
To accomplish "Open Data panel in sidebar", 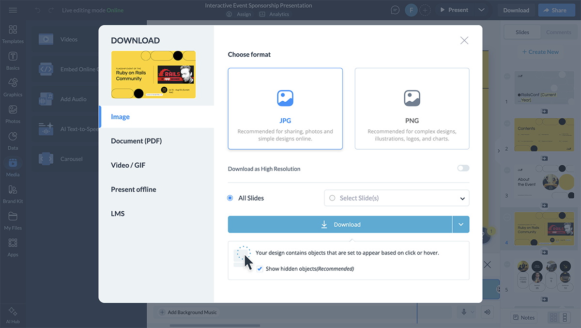I will point(13,141).
